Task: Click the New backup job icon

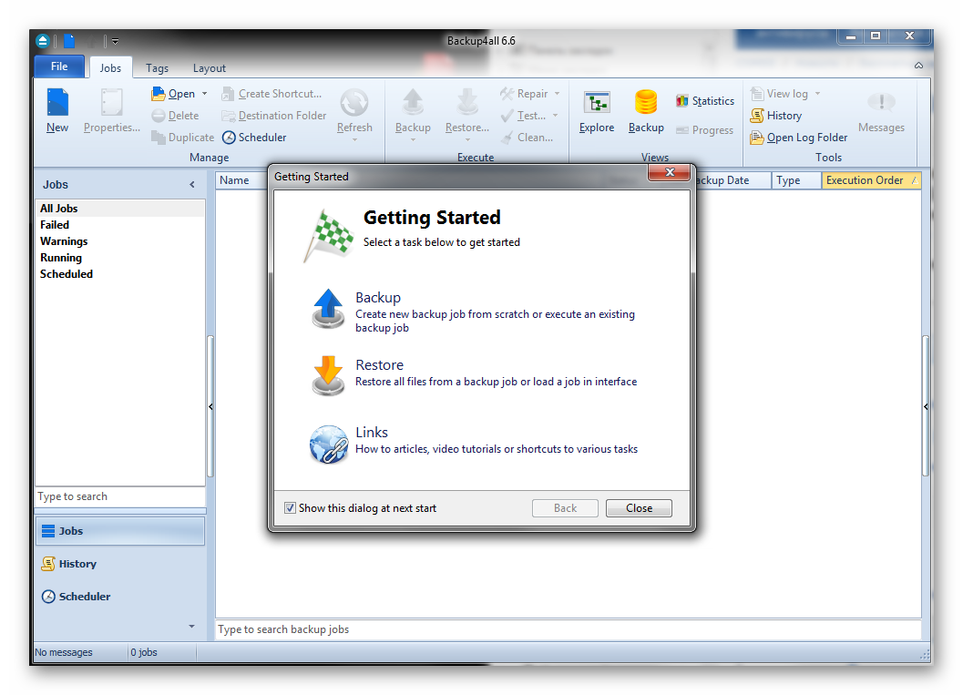Action: tap(57, 103)
